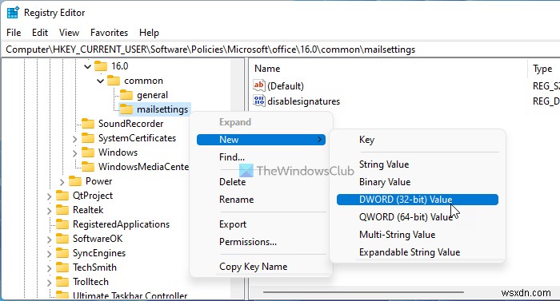Select the general key
The width and height of the screenshot is (560, 301).
coord(152,95)
